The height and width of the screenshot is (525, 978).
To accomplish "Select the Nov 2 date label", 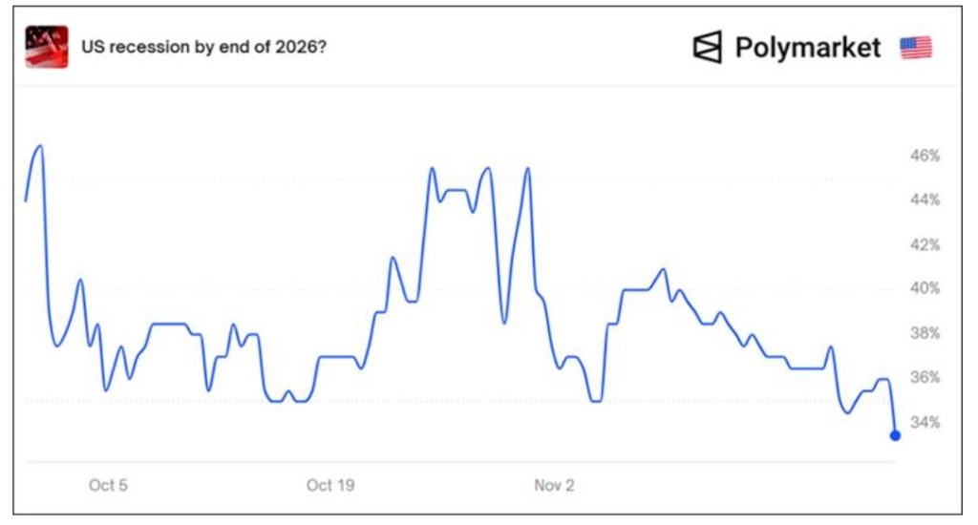I will (554, 485).
